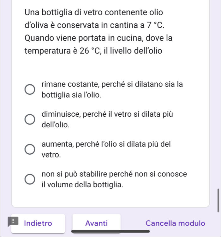This screenshot has width=221, height=237.
Task: Click the '26 °C' value in the question
Action: 90,50
